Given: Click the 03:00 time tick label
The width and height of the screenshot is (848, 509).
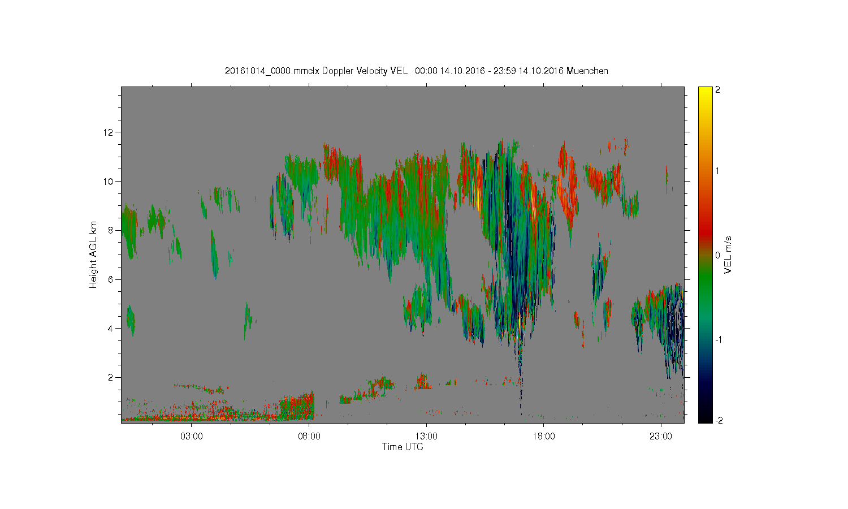Looking at the screenshot, I should pyautogui.click(x=192, y=437).
